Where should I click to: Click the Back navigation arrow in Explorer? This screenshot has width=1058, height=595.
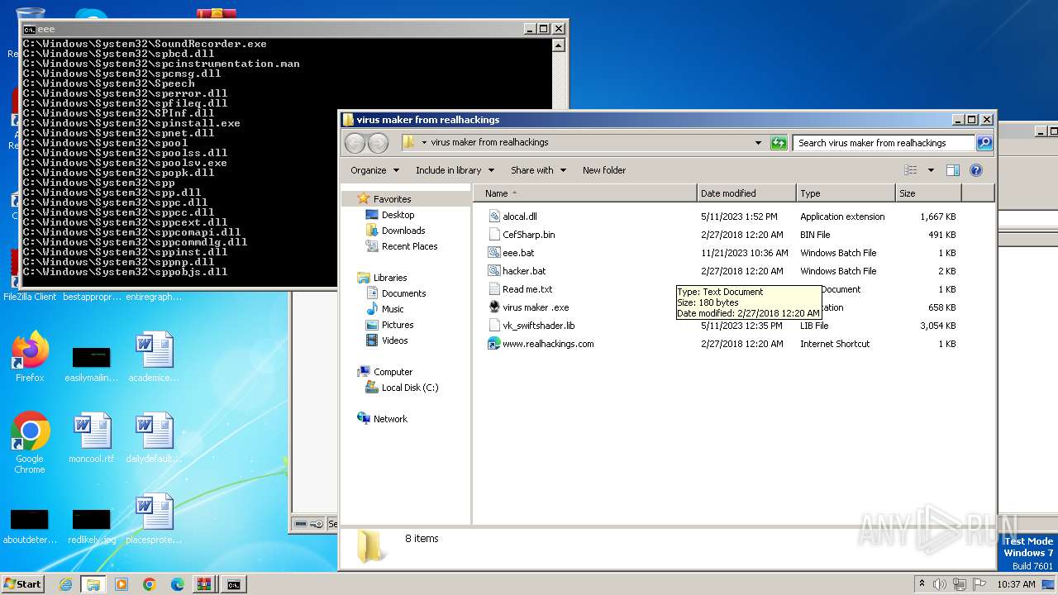[355, 142]
